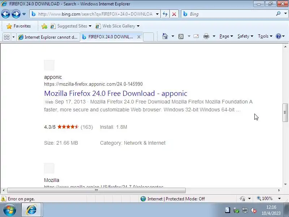Image resolution: width=289 pixels, height=217 pixels.
Task: Open the Help question mark menu
Action: [x=280, y=36]
